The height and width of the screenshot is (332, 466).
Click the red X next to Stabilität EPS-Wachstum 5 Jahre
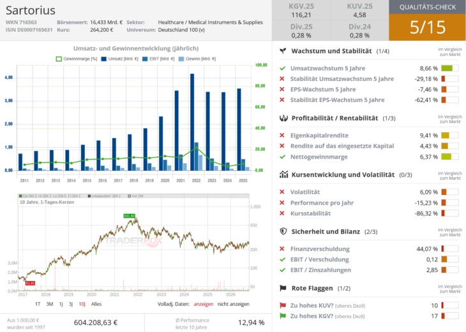(x=282, y=99)
